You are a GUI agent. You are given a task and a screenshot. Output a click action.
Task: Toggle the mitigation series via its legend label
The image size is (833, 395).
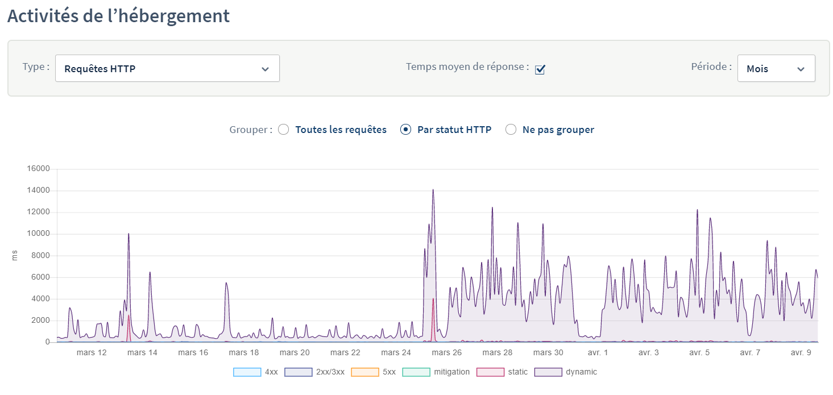(x=451, y=372)
